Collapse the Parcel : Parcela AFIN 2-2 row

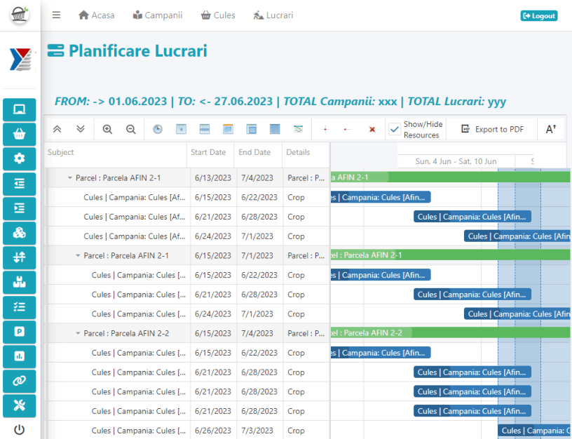[78, 333]
